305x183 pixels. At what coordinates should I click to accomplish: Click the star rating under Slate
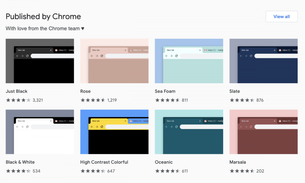click(x=242, y=100)
